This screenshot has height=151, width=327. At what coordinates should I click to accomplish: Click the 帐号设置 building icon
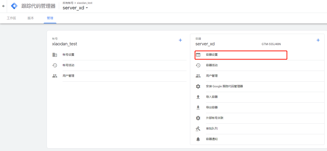click(x=54, y=55)
